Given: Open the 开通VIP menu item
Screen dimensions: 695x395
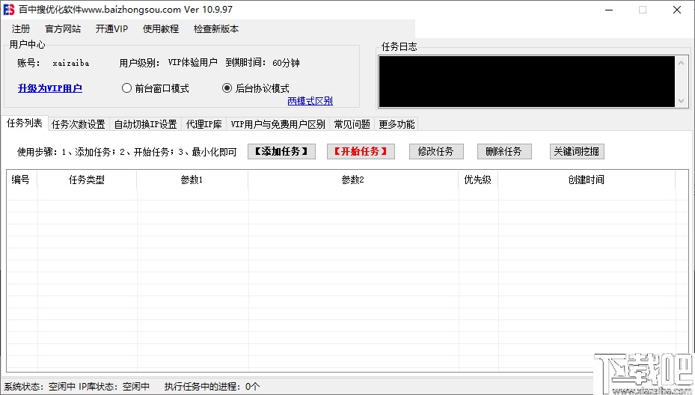Looking at the screenshot, I should (x=111, y=29).
